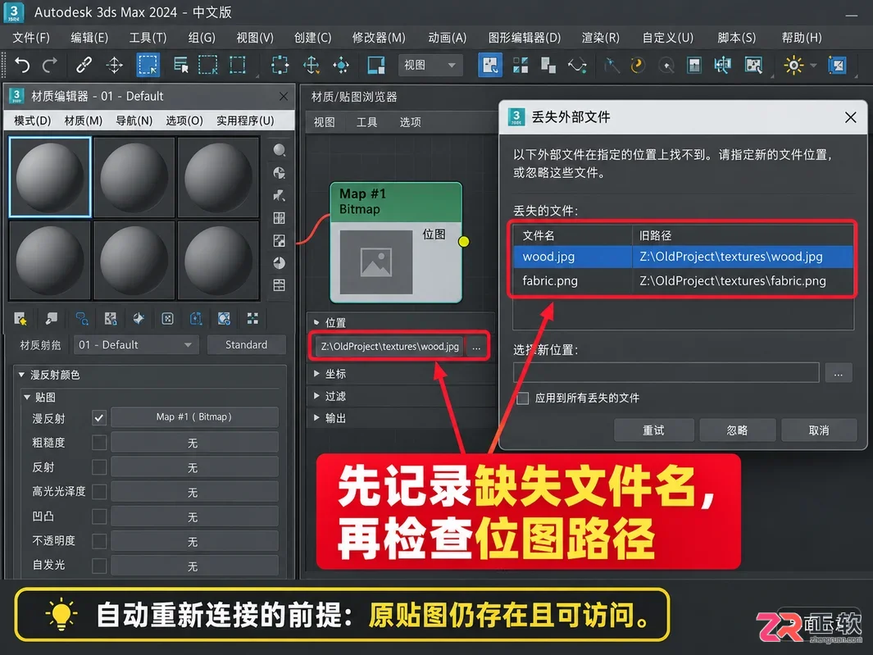Select the first material sample sphere

(49, 176)
